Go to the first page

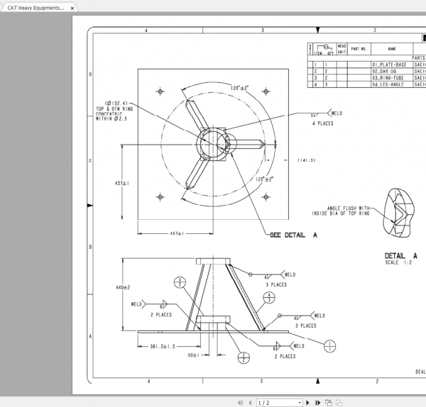[241, 403]
